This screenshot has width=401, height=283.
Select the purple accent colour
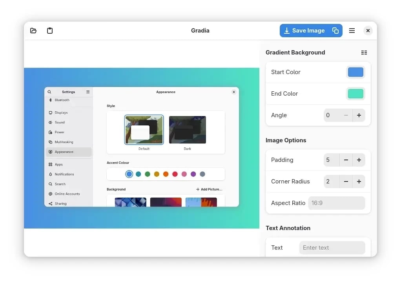point(193,174)
